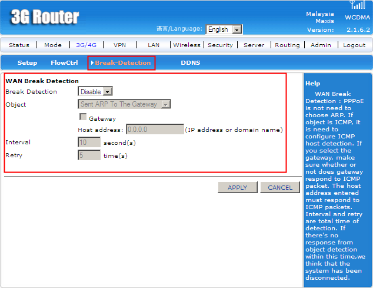Open the VPN menu

[119, 45]
